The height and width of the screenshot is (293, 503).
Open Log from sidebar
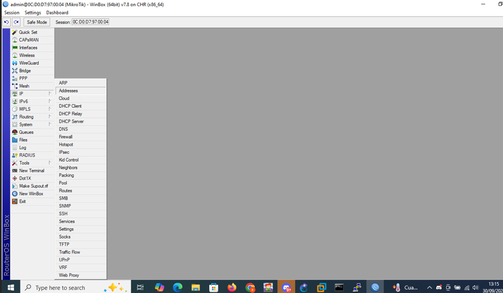tap(32, 147)
